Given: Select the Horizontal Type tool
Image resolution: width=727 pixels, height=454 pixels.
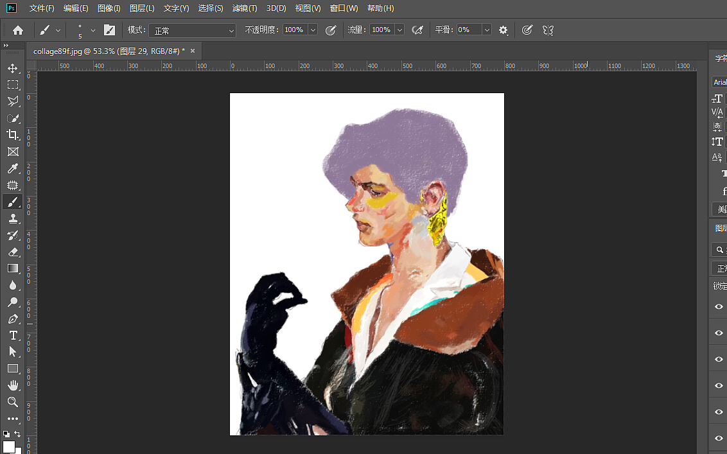Looking at the screenshot, I should point(12,335).
